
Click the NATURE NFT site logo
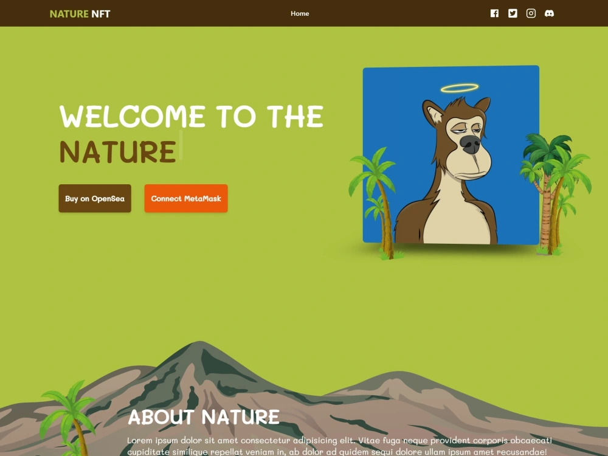click(x=80, y=14)
